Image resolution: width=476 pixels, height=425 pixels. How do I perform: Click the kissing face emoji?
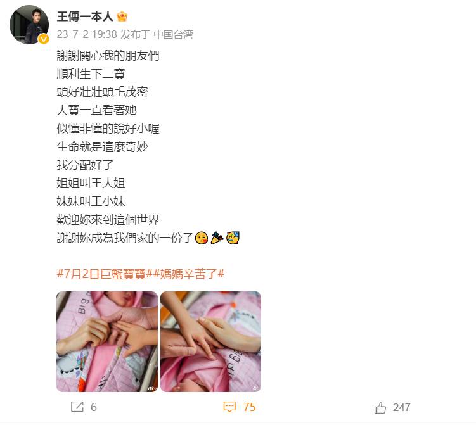(x=202, y=238)
